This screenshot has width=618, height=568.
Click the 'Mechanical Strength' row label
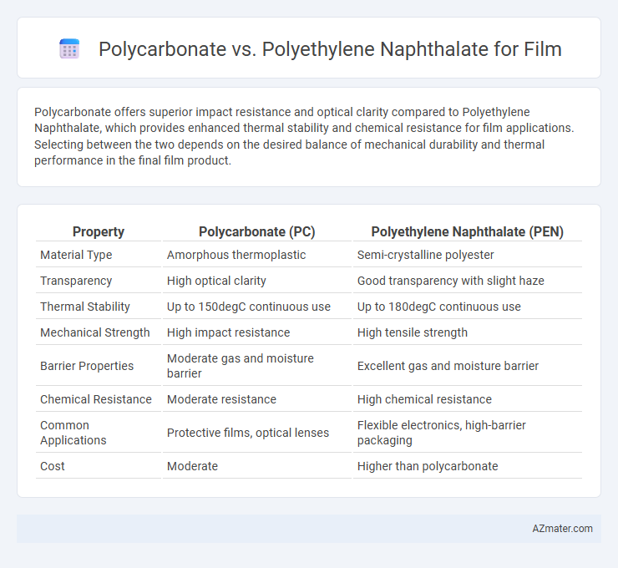[x=95, y=332]
